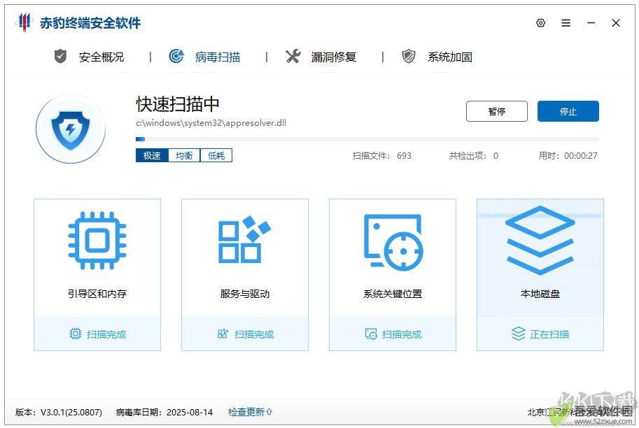Stop the scan with 停止 button

point(568,111)
